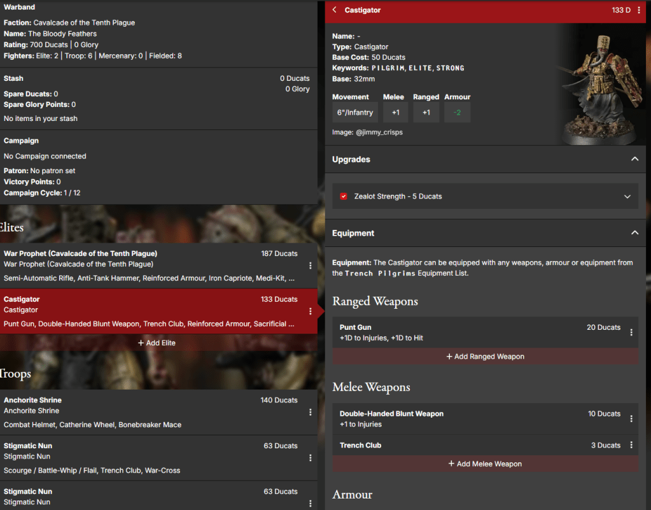Viewport: 651px width, 510px height.
Task: Open War Prophet row options menu
Action: click(311, 266)
